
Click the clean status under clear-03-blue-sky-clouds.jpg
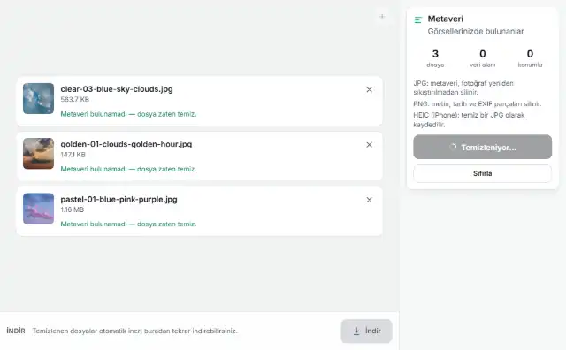click(x=128, y=114)
